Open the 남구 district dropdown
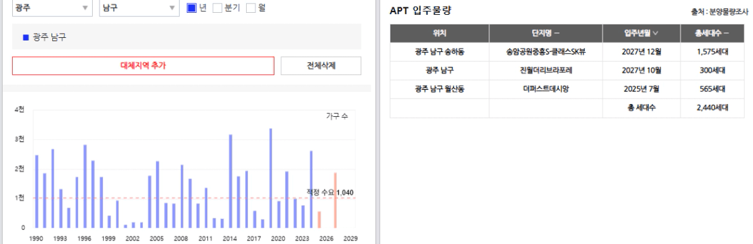Viewport: 753px width, 244px height. point(139,7)
